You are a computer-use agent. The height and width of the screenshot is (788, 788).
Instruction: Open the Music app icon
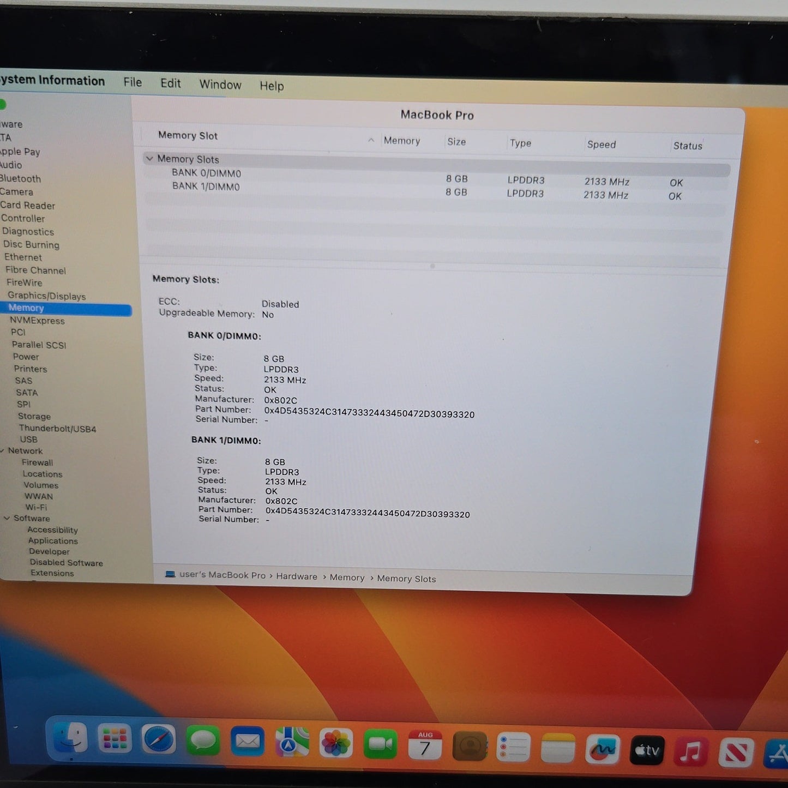(690, 751)
